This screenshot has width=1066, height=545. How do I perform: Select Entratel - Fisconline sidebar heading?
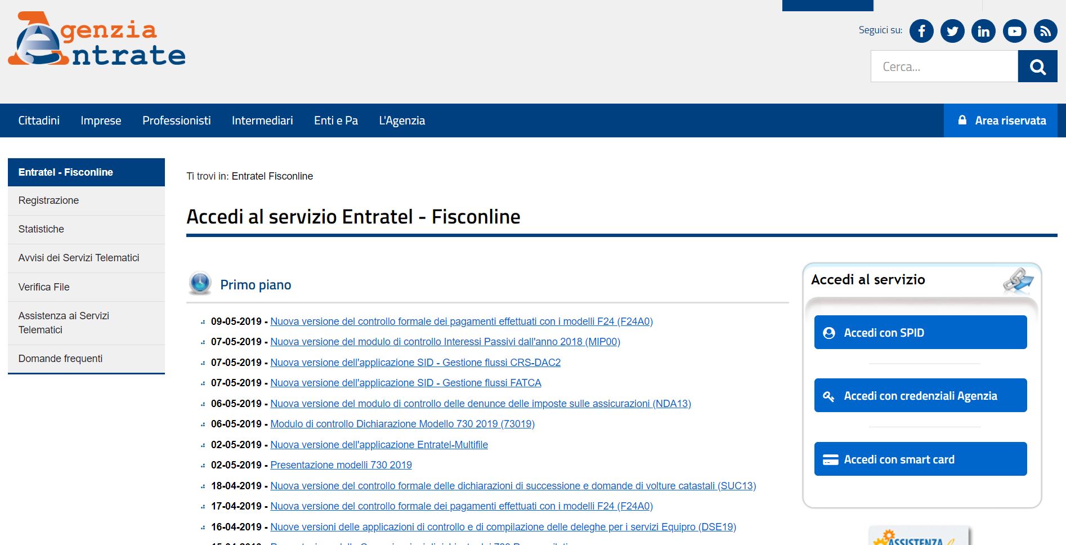click(86, 172)
